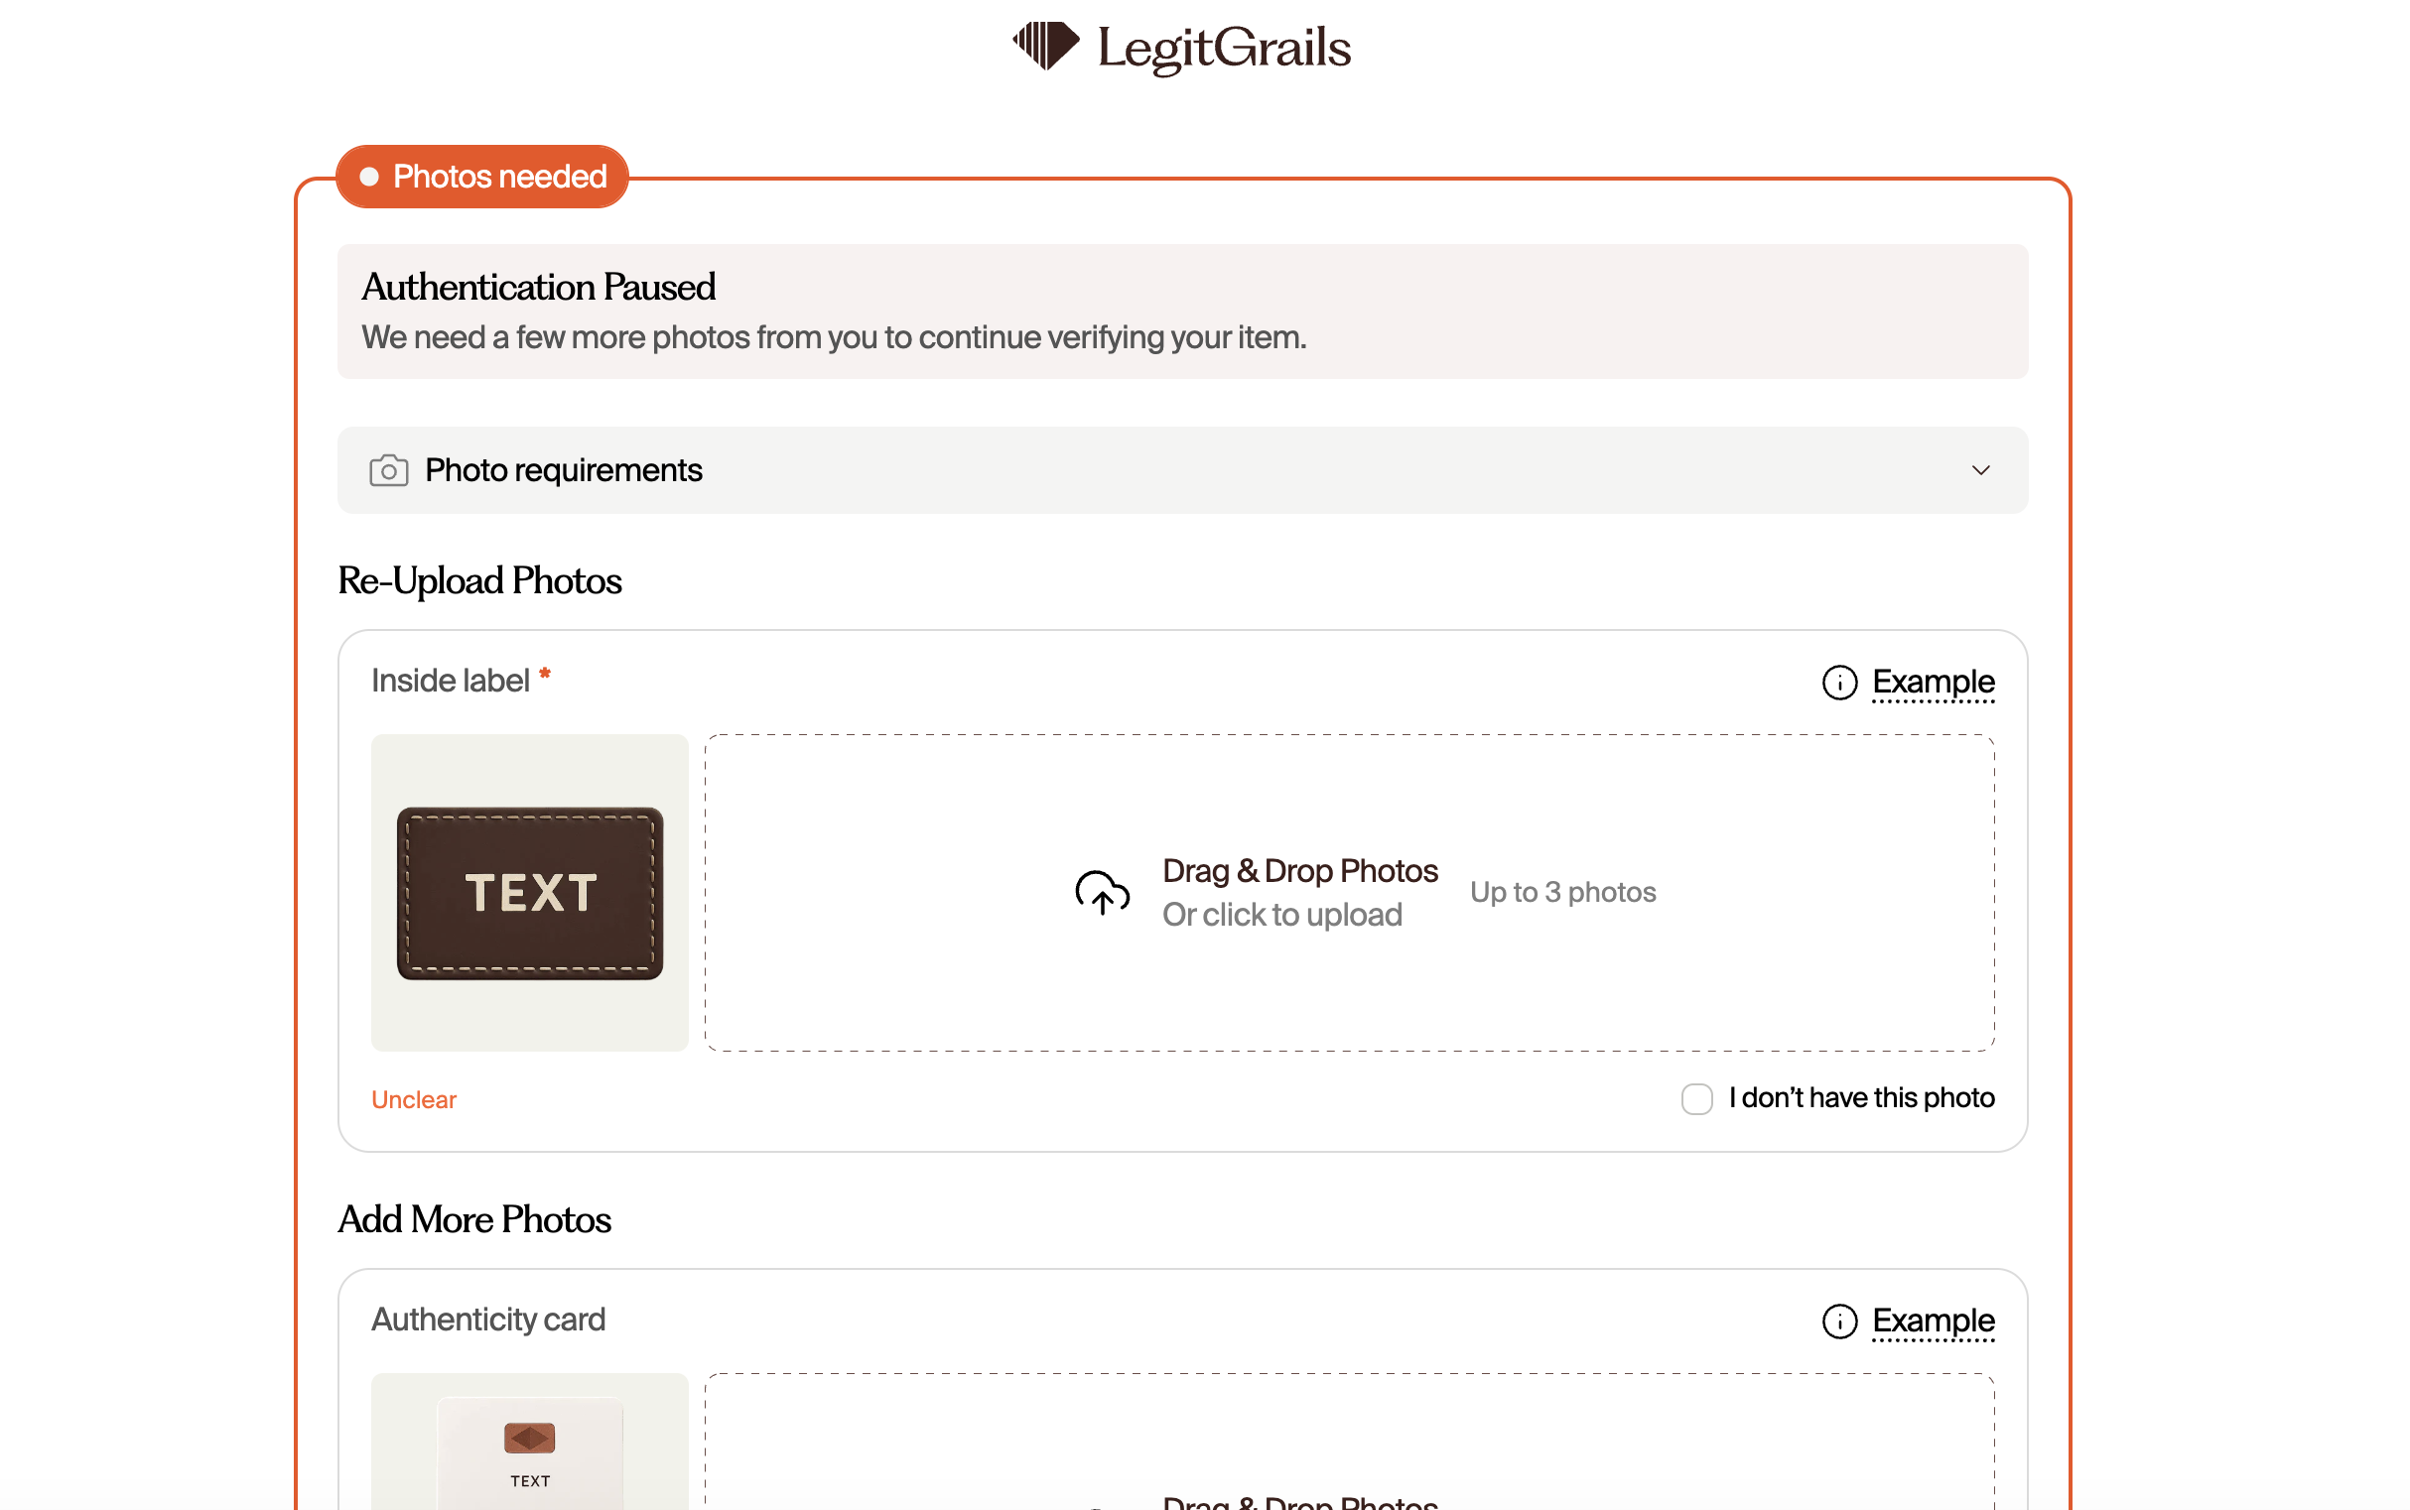
Task: Click the LegitGrails diamond logo icon
Action: tap(1045, 46)
